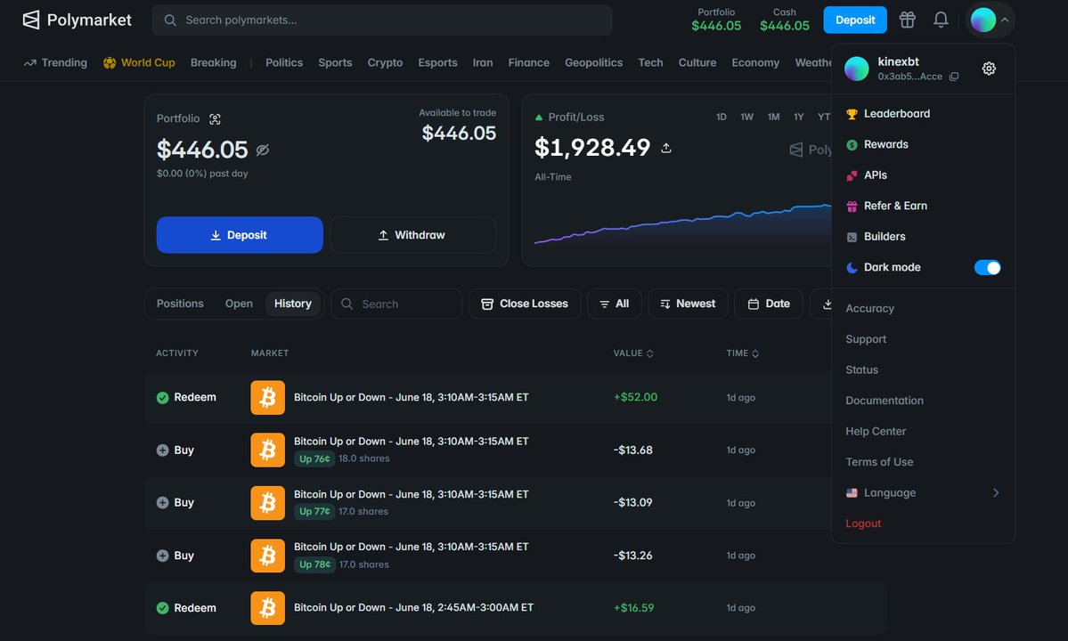Open account settings gear icon

click(x=989, y=68)
